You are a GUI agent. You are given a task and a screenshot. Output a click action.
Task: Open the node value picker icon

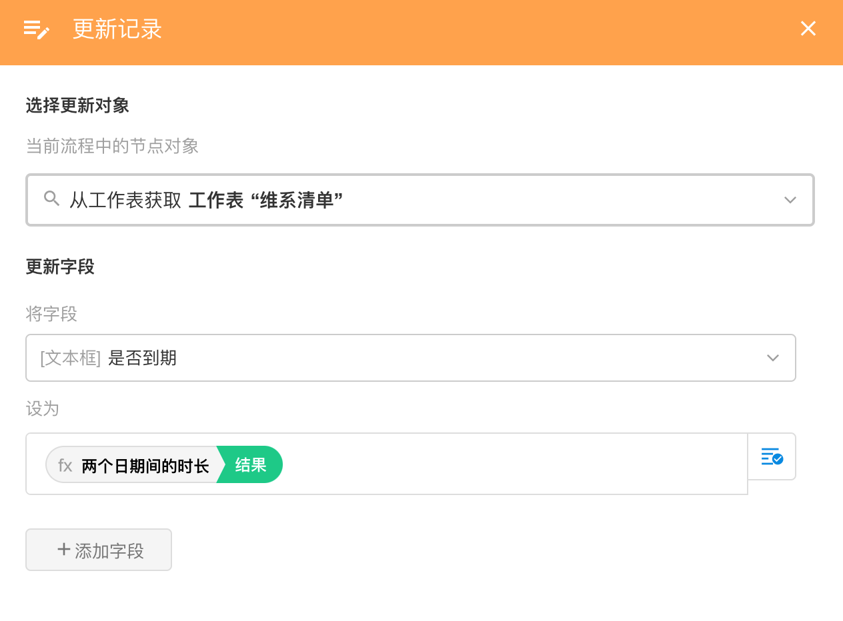coord(772,456)
